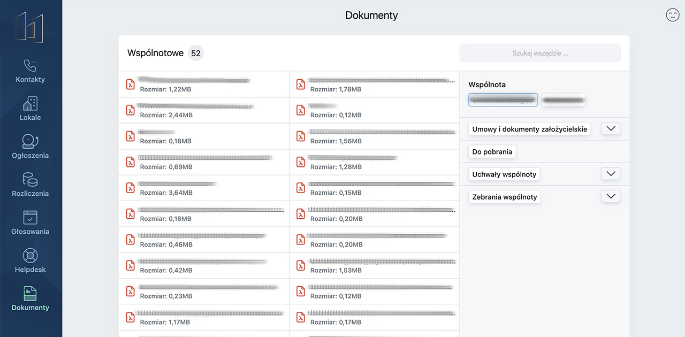Select Dokumenty sidebar icon
Screen dimensions: 685x337
tap(31, 294)
